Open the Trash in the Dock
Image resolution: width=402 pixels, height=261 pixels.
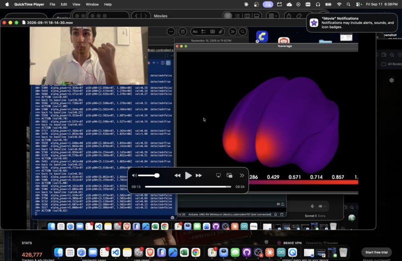343,253
